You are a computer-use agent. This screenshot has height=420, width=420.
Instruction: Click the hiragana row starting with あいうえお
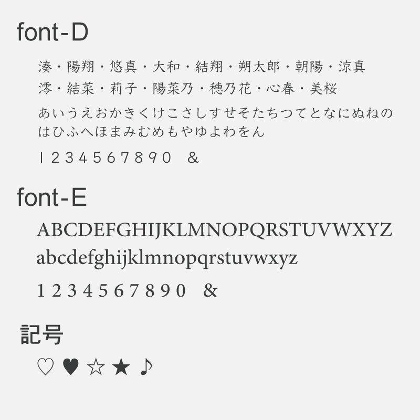[x=215, y=113]
